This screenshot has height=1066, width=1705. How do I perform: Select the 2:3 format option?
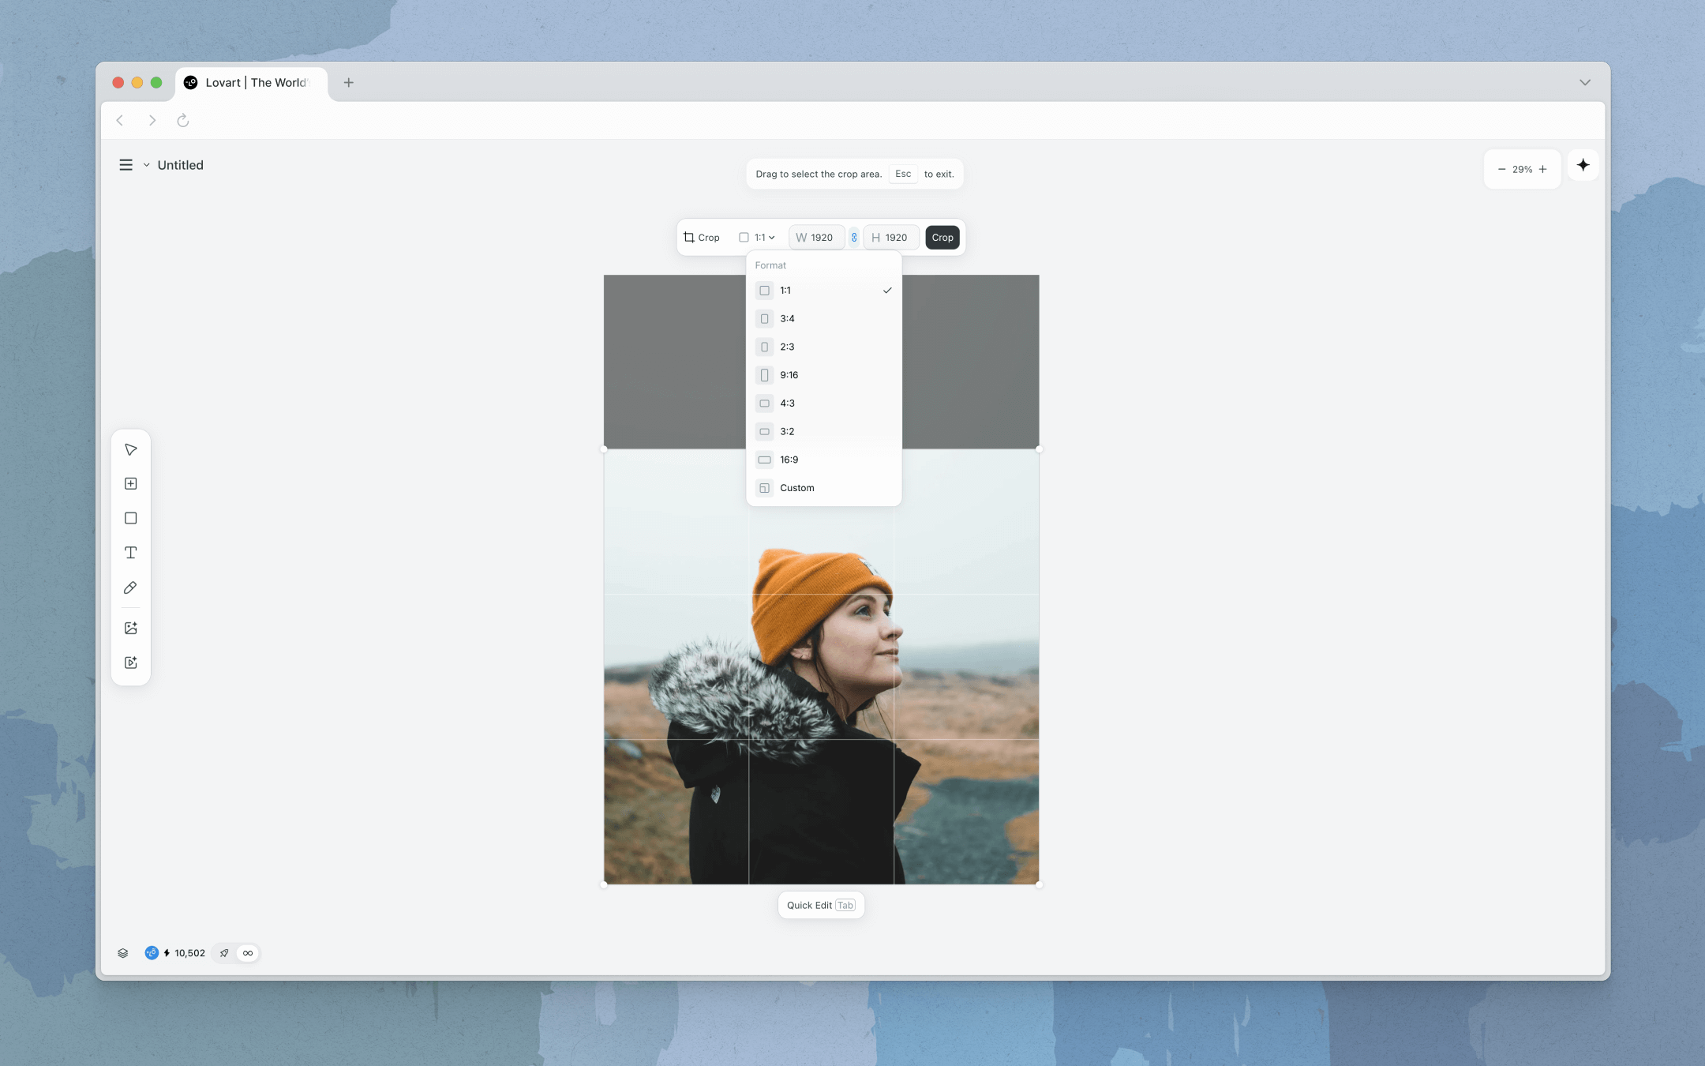click(824, 347)
